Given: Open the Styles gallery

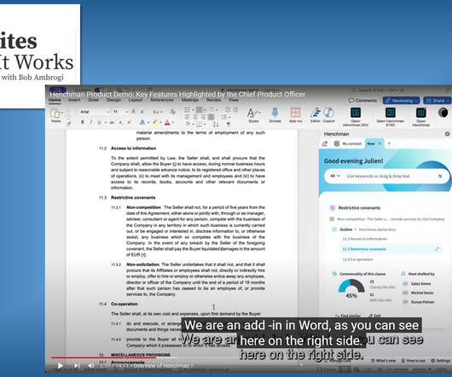Looking at the screenshot, I should click(x=253, y=115).
